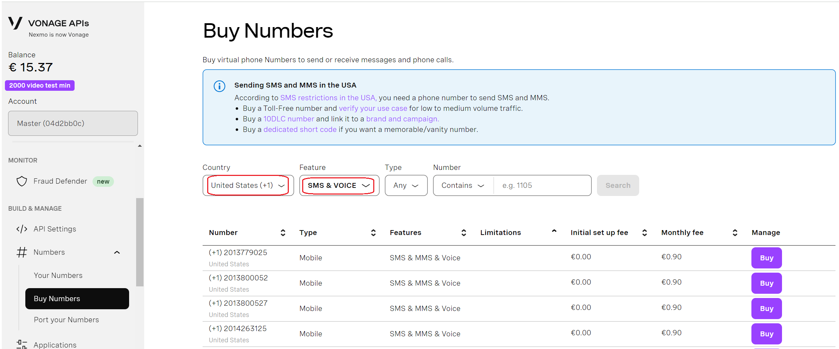Follow the 10DLC number link

click(288, 119)
